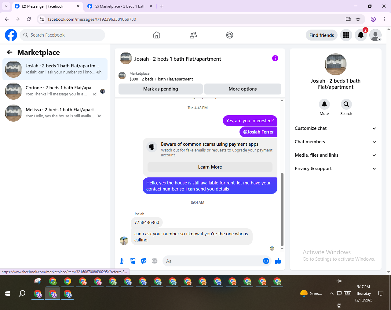Click the site information icon in address bar

[x=42, y=19]
